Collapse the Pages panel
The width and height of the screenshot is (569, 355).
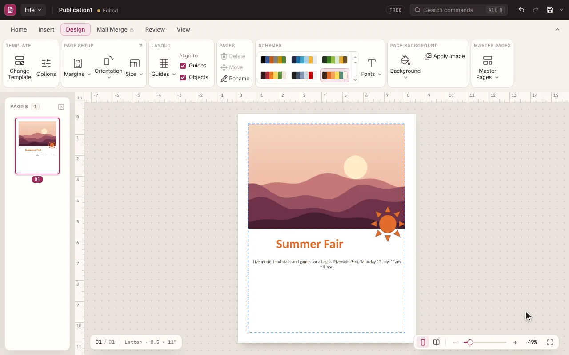tap(61, 106)
